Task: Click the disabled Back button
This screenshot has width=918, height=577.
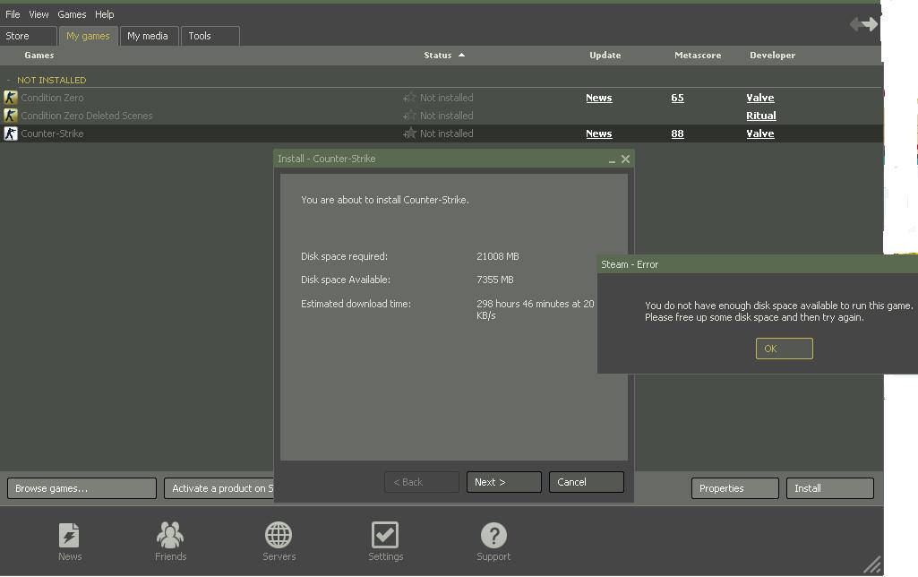Action: 422,482
